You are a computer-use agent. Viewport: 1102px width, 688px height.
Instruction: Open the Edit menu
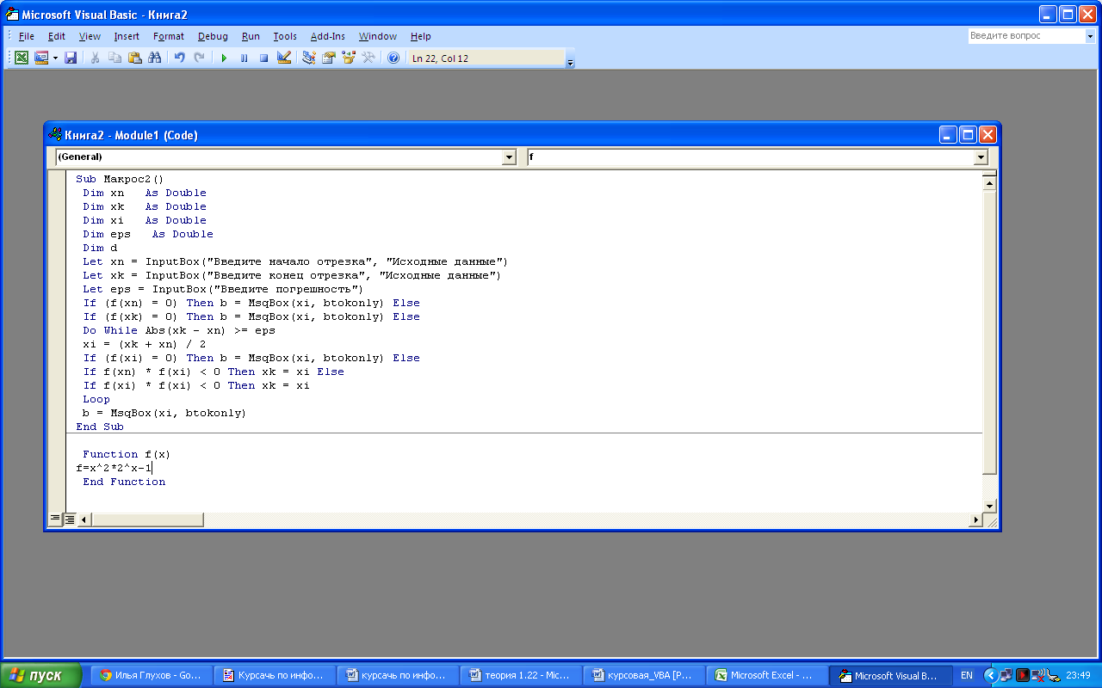(57, 36)
